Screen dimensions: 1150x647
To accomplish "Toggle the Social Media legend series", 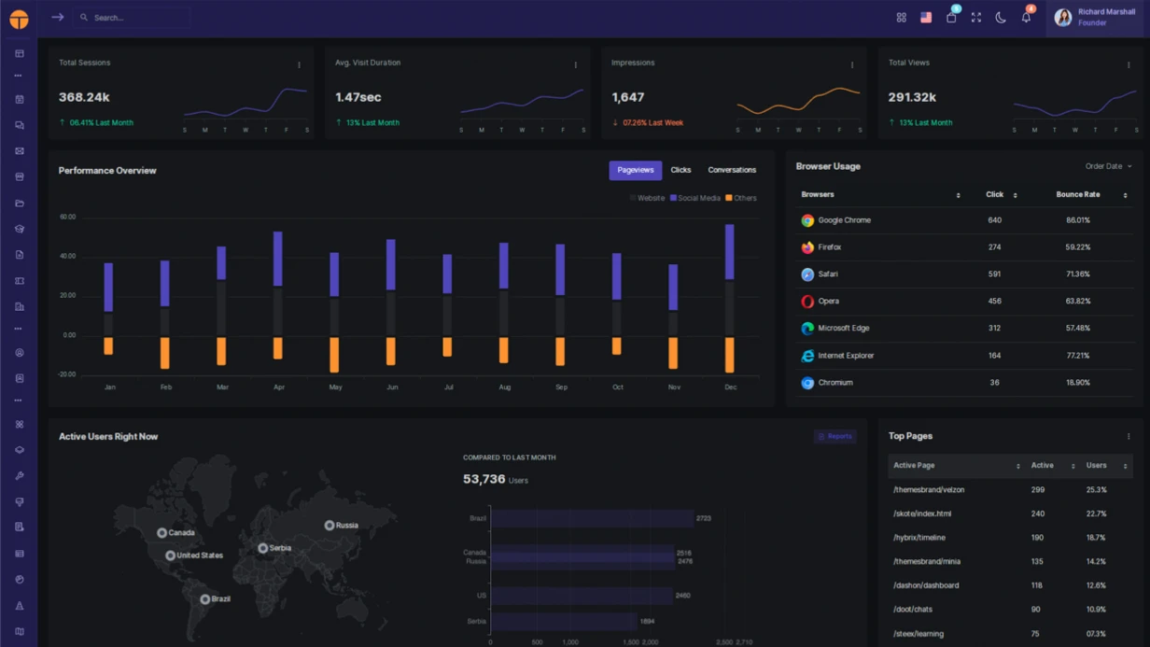I will [694, 198].
